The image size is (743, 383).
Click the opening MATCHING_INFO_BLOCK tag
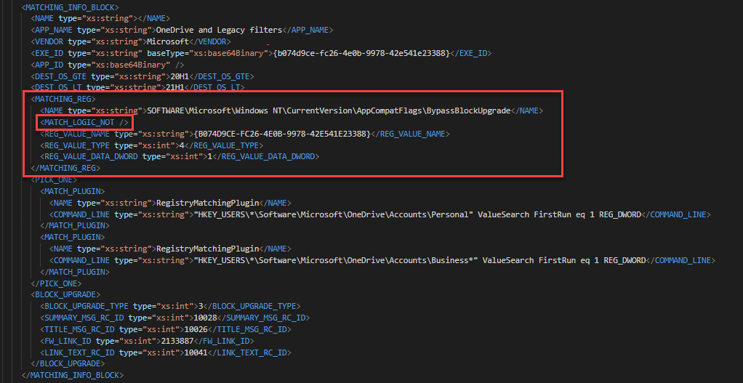click(71, 7)
